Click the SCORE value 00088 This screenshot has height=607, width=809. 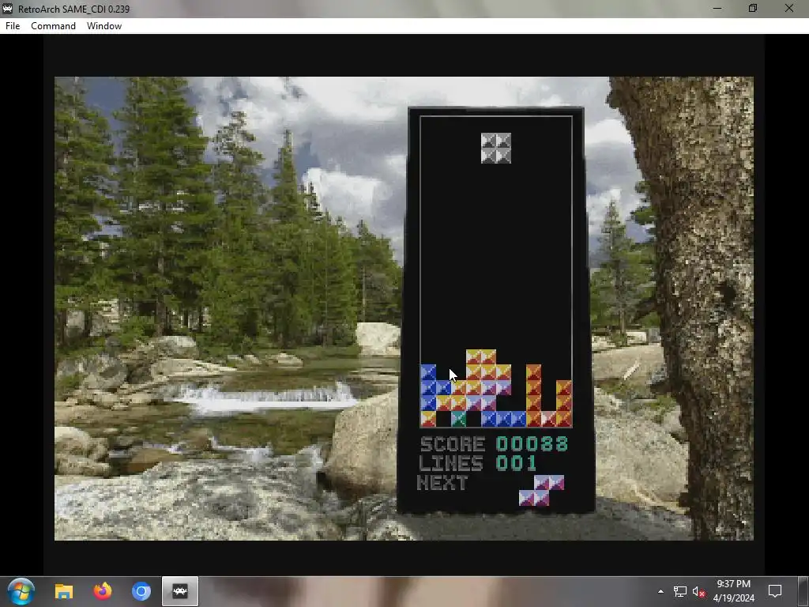click(532, 444)
